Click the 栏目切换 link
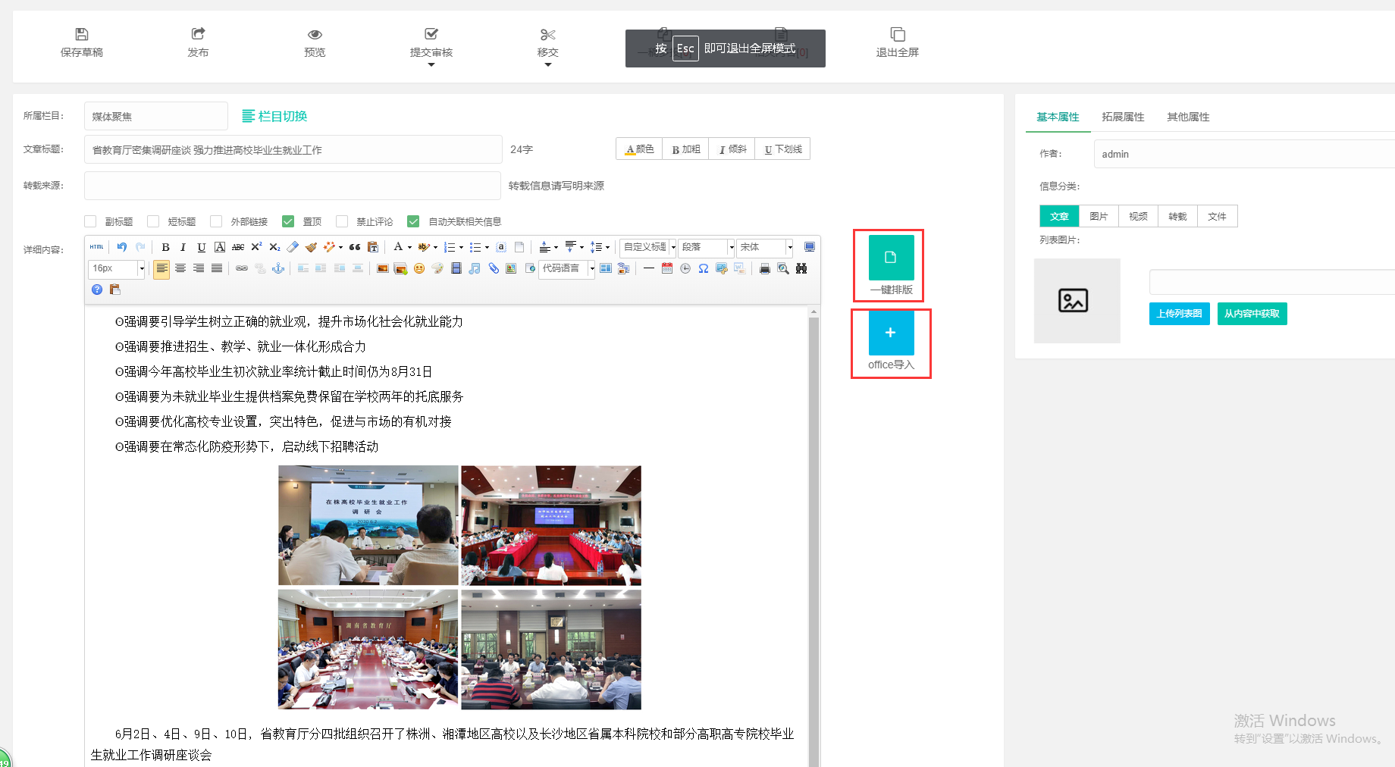1395x767 pixels. (x=274, y=116)
